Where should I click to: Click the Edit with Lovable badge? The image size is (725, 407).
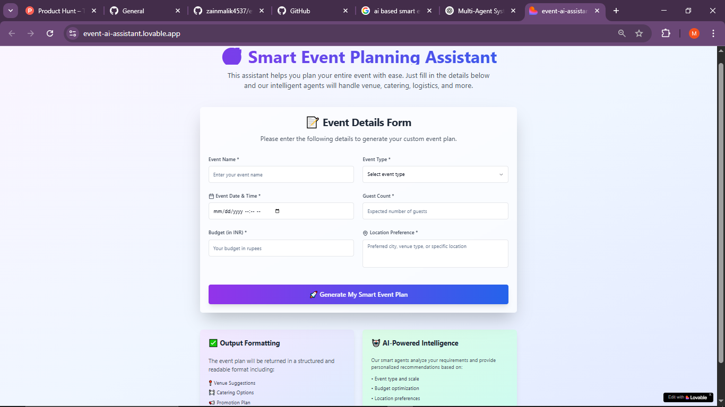click(687, 397)
